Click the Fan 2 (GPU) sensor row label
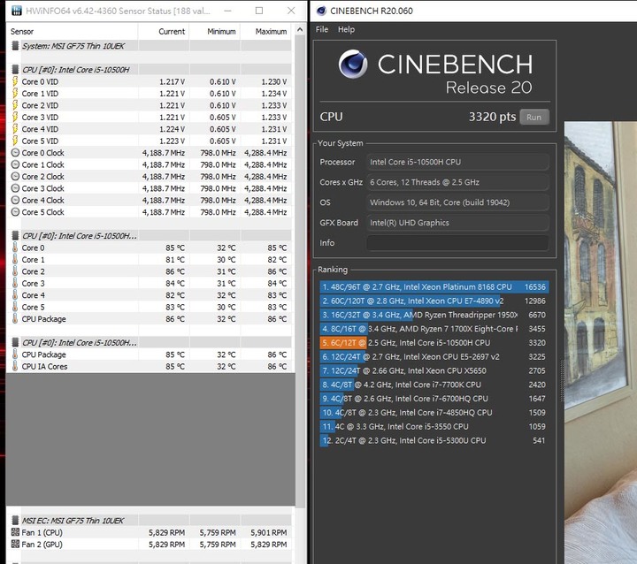Image resolution: width=637 pixels, height=564 pixels. [42, 544]
